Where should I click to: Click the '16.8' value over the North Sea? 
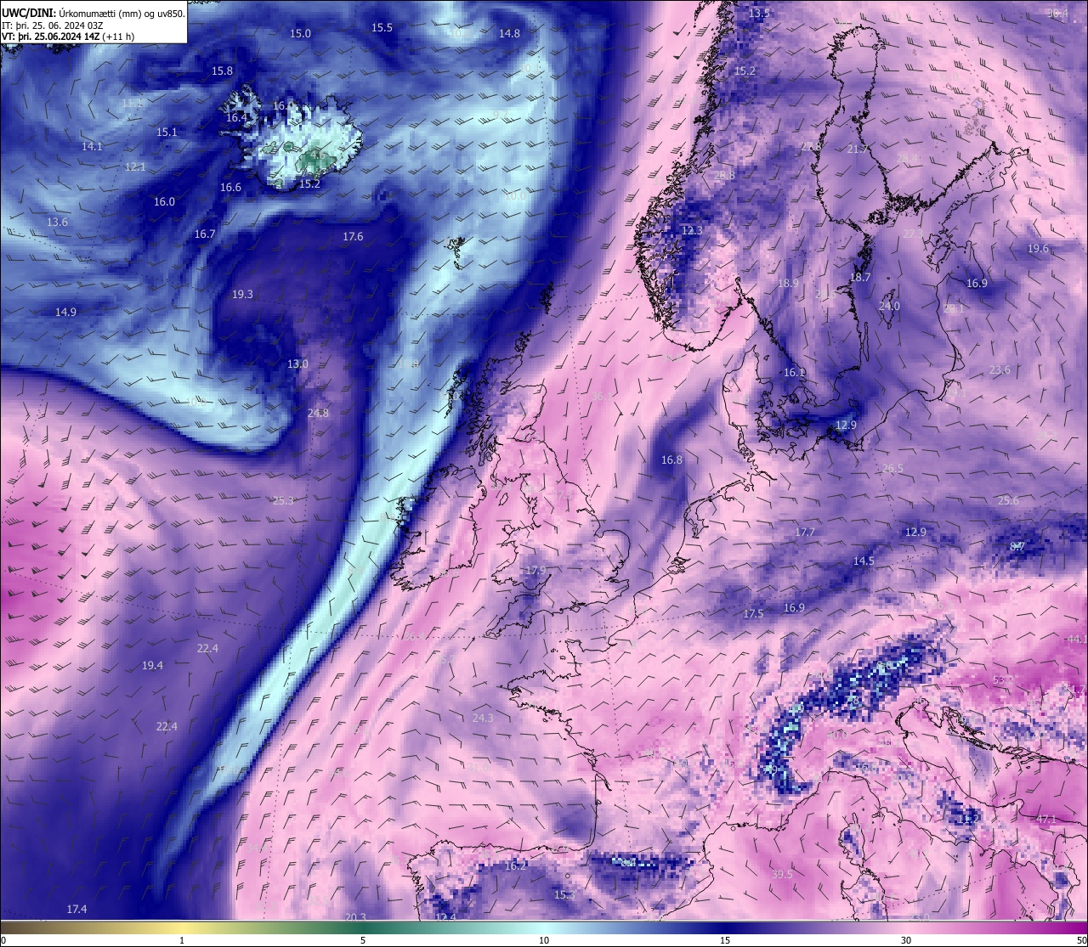pos(671,459)
